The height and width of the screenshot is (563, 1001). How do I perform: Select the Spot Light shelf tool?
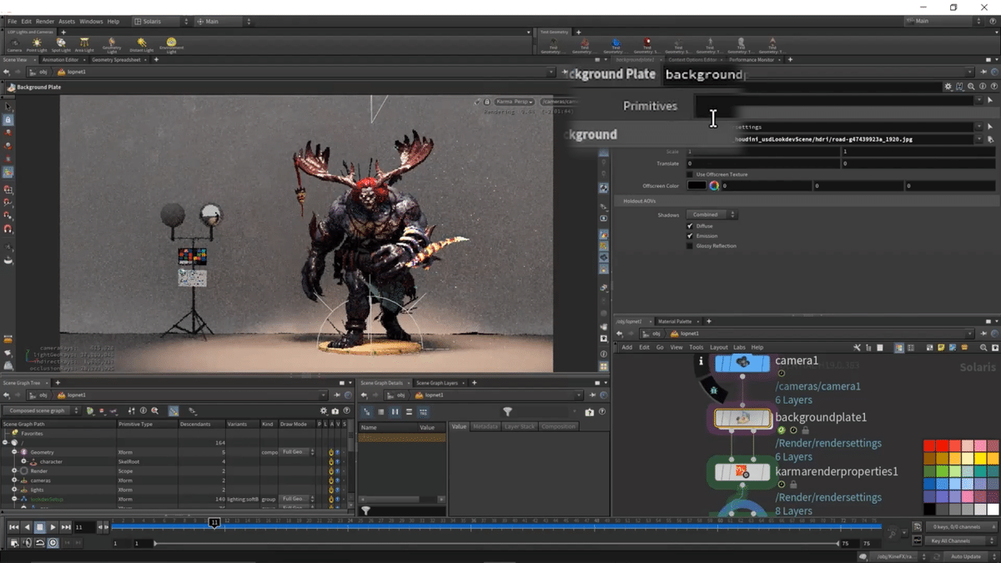(61, 43)
